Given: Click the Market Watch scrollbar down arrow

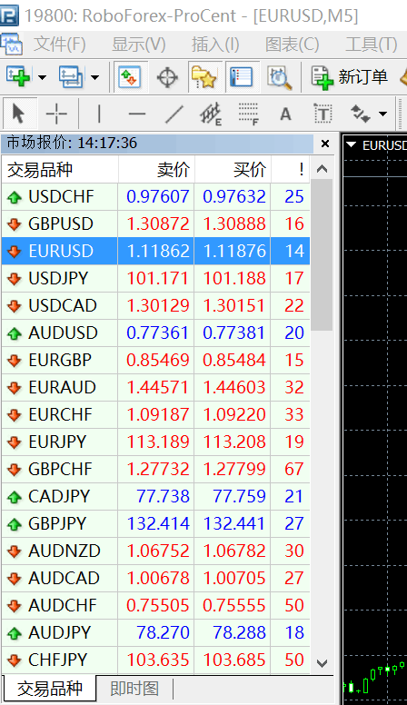Looking at the screenshot, I should click(322, 662).
